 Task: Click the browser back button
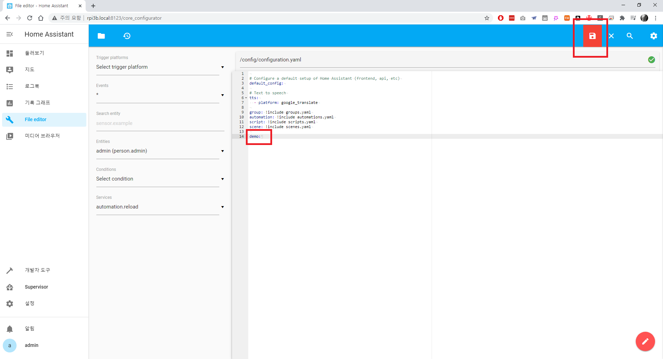(8, 18)
